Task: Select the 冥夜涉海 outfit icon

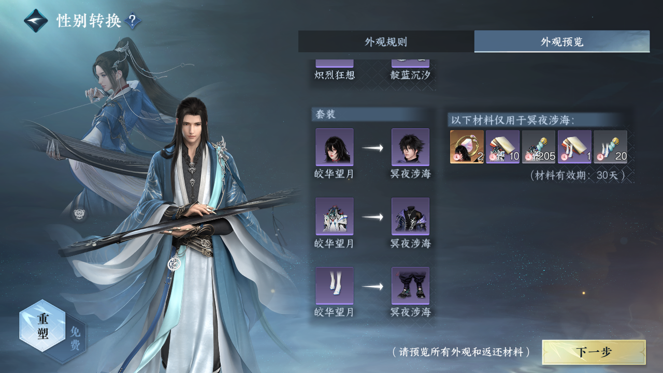Action: 410,216
